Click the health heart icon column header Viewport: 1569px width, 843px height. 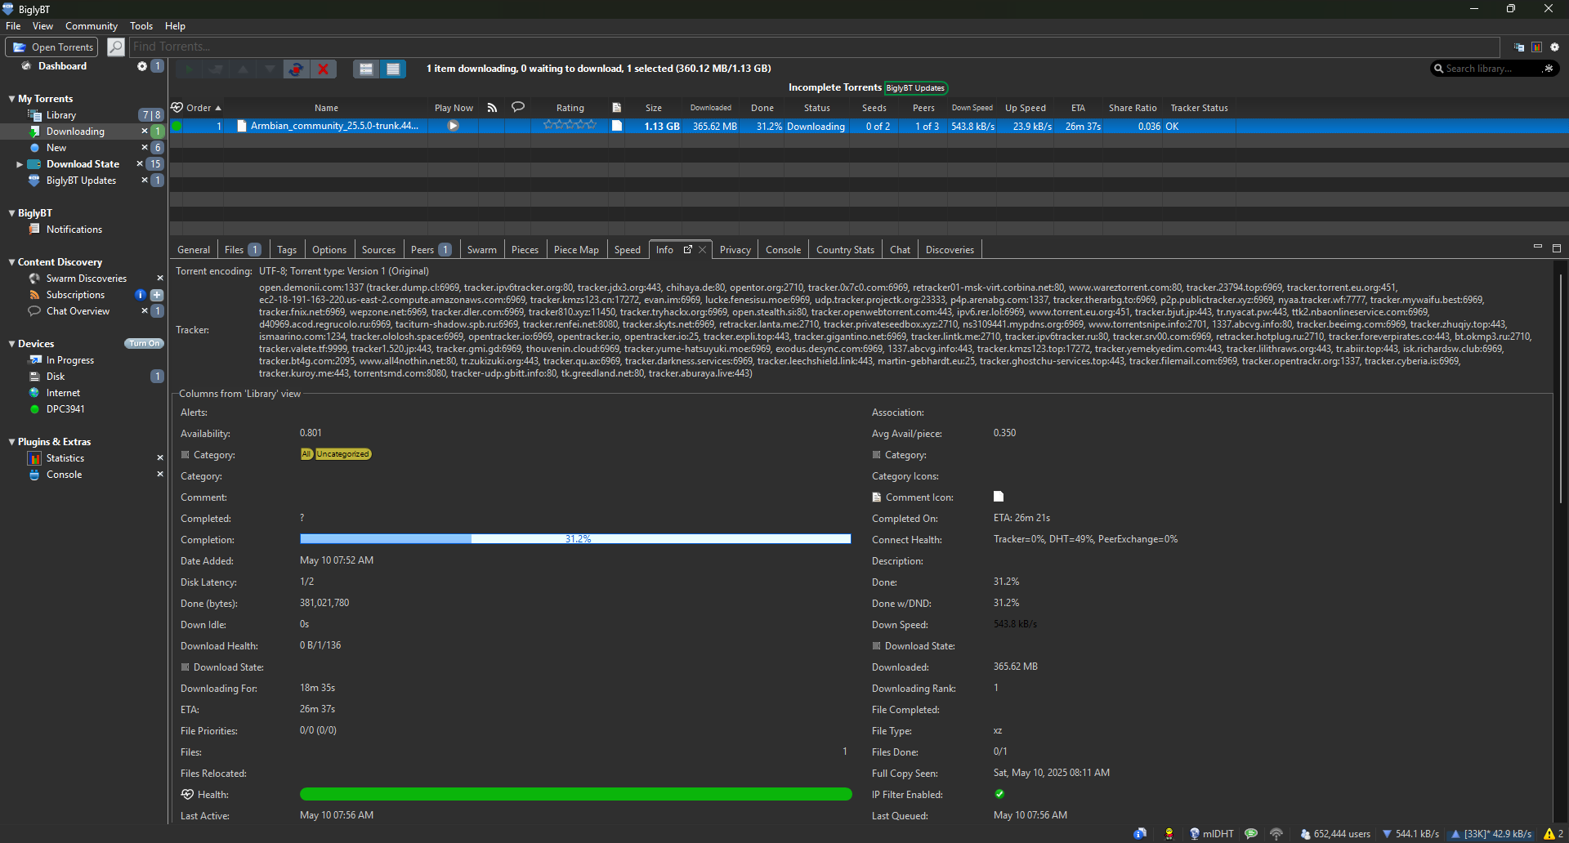click(x=177, y=107)
